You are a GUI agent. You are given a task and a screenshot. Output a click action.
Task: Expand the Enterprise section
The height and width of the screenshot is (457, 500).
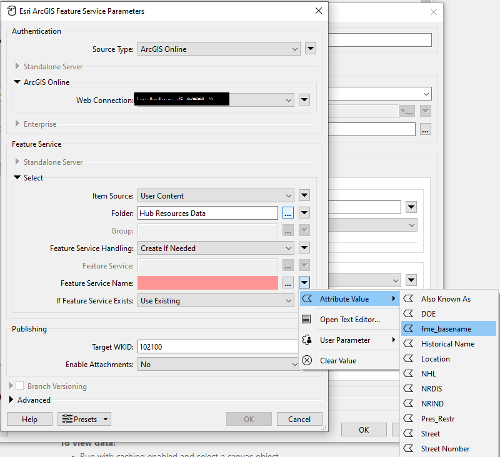point(17,124)
